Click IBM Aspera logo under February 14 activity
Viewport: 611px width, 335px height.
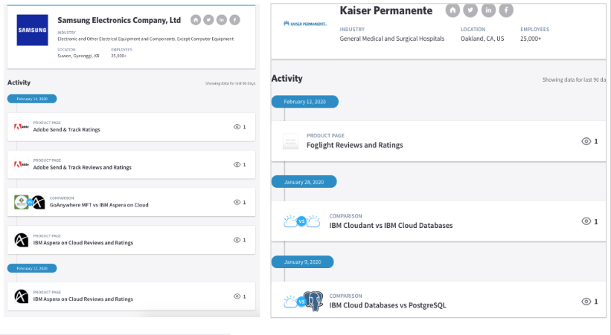22,240
